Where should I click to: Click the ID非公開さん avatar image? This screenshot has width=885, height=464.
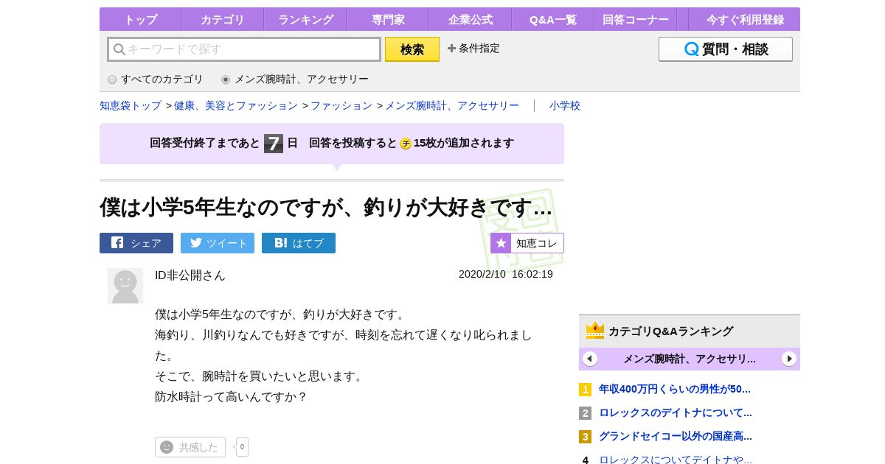pyautogui.click(x=125, y=286)
